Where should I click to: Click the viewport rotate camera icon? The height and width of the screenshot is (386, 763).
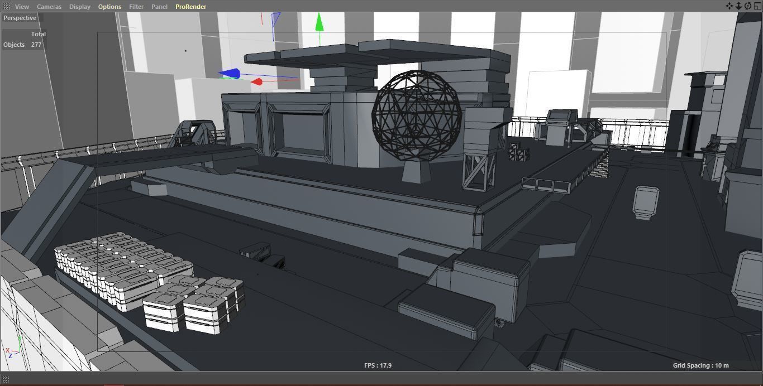click(748, 6)
